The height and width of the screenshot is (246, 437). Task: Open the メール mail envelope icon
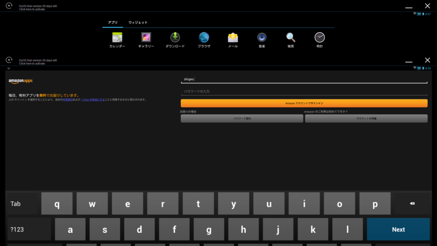tap(233, 37)
